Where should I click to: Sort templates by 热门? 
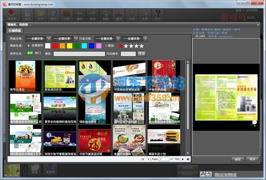click(38, 53)
